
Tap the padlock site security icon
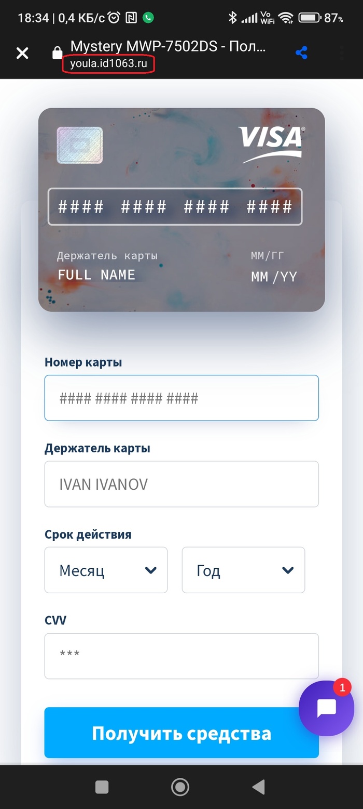pos(57,53)
